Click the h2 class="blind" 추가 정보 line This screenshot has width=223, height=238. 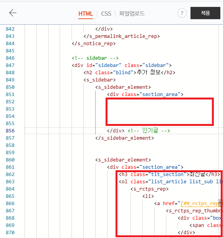pos(129,73)
